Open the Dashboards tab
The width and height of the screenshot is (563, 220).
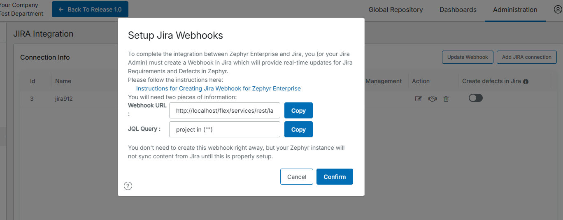pyautogui.click(x=458, y=9)
